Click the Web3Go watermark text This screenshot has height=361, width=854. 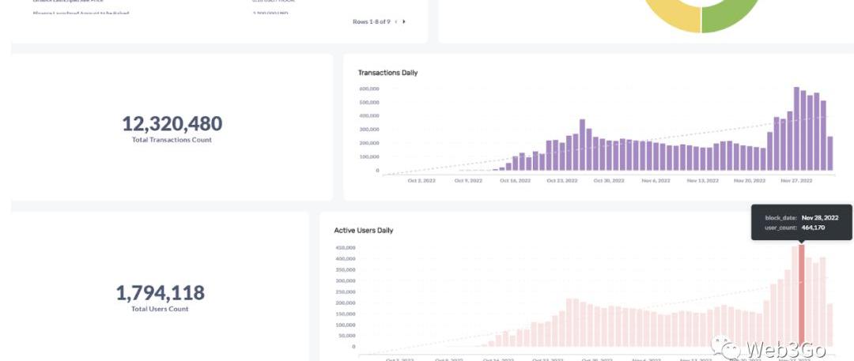(x=785, y=348)
